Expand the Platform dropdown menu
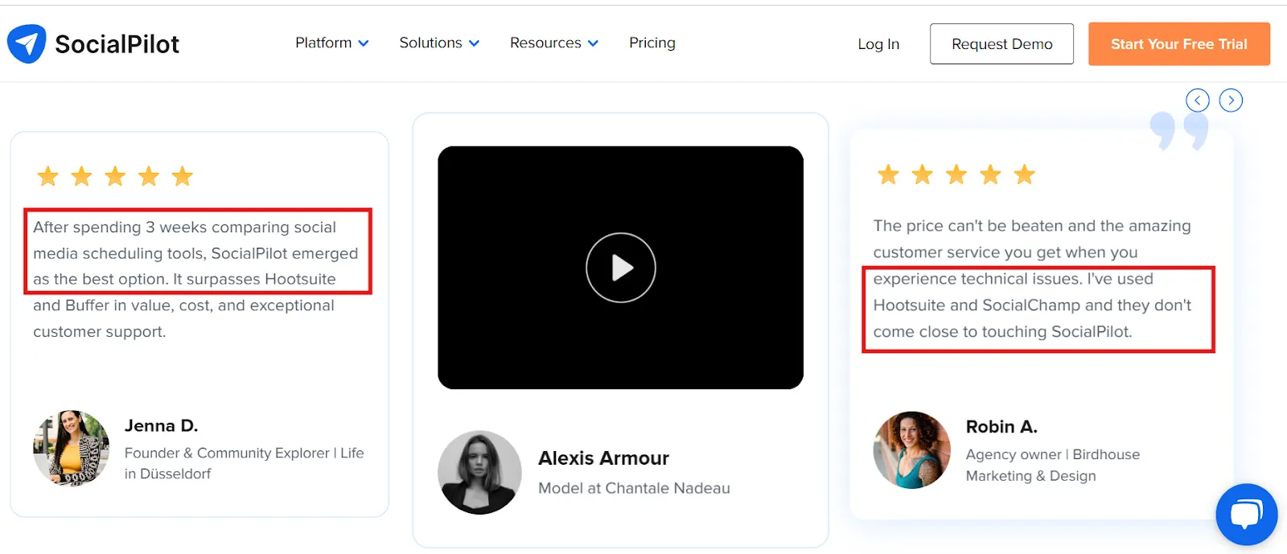Viewport: 1287px width, 554px height. [331, 43]
